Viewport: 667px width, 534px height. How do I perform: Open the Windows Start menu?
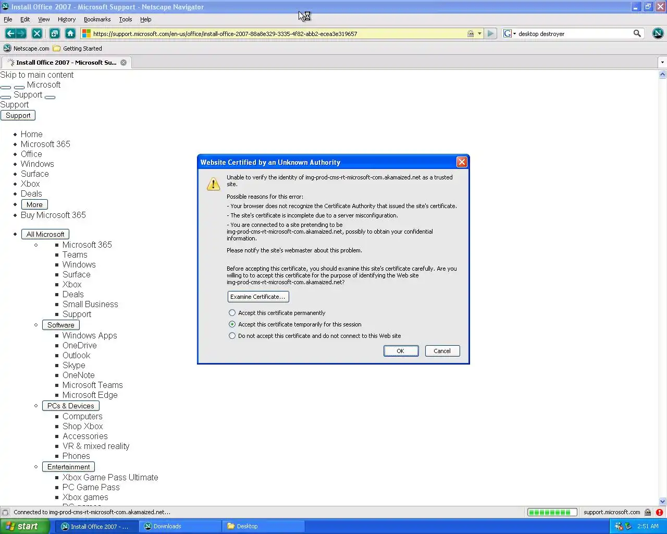[x=25, y=526]
